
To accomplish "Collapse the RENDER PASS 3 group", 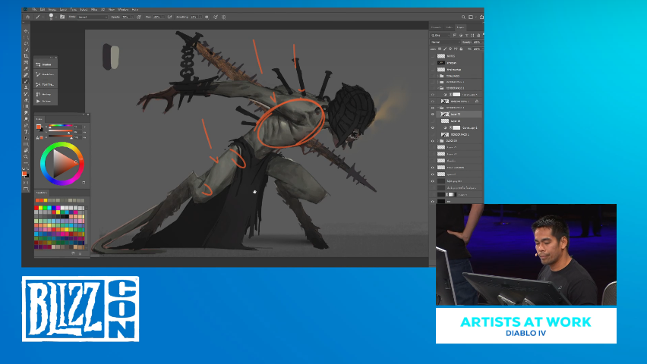I will [438, 88].
